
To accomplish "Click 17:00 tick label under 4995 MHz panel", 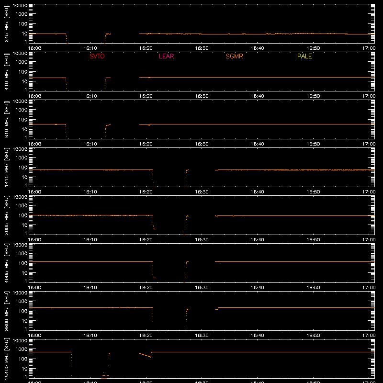I will pyautogui.click(x=369, y=288).
